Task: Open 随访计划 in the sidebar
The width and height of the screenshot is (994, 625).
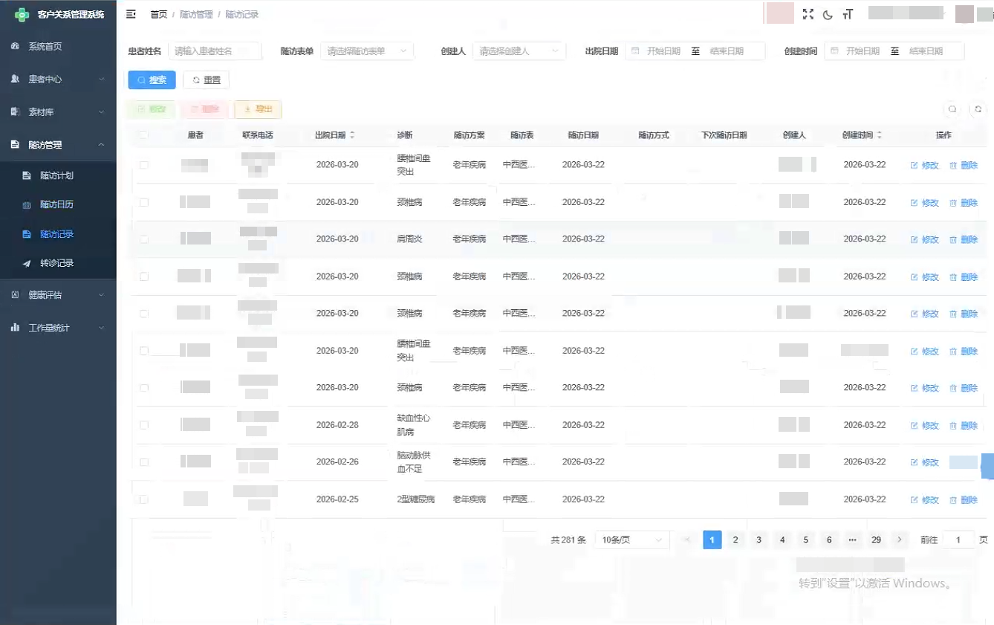Action: click(56, 176)
